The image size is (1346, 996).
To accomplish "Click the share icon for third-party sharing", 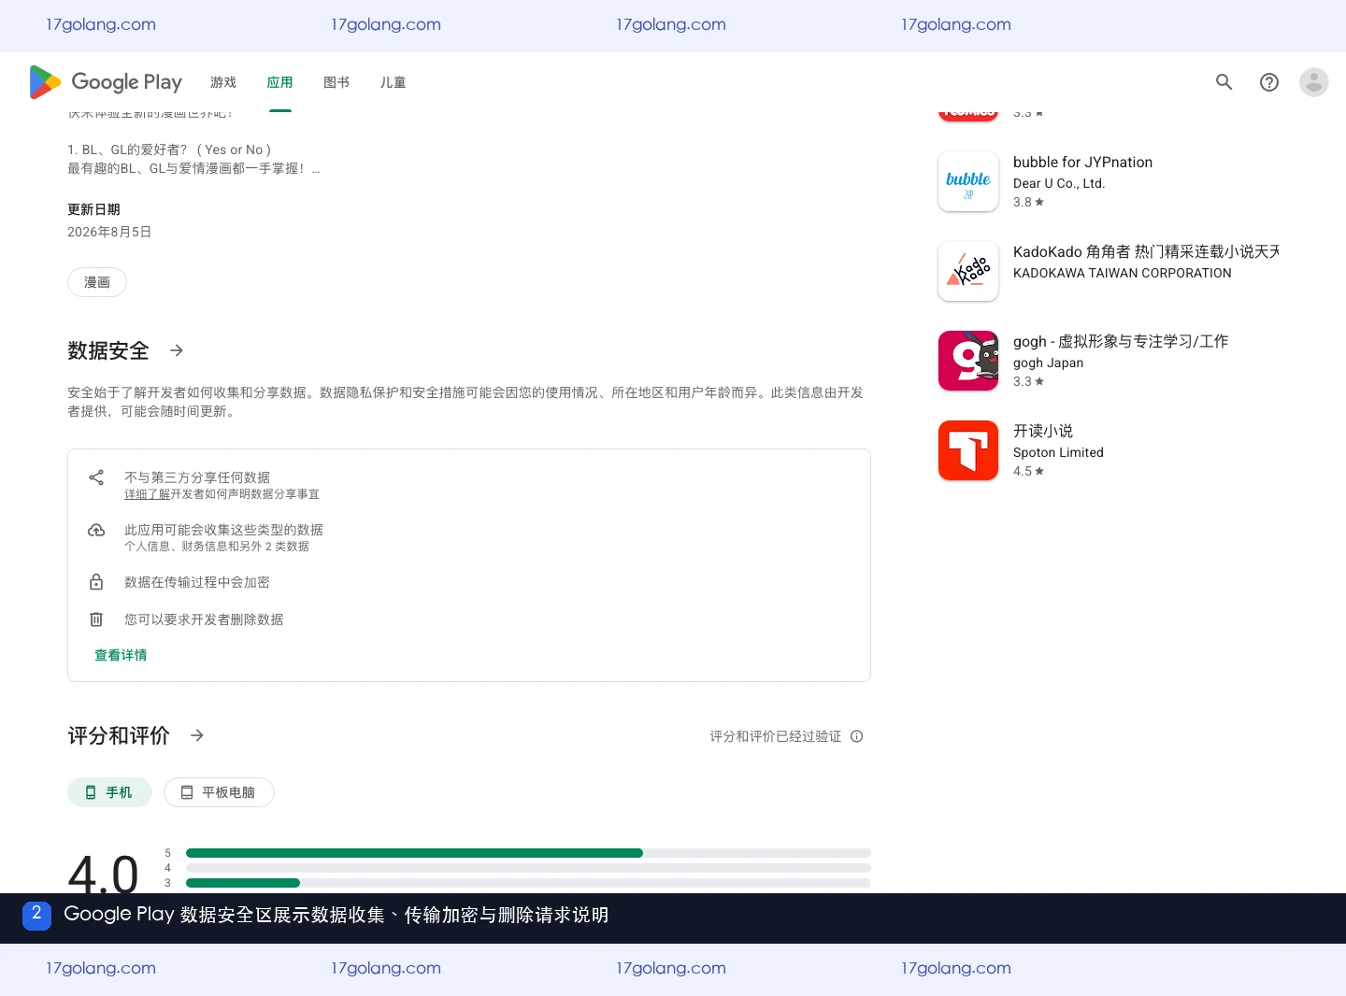I will coord(96,477).
